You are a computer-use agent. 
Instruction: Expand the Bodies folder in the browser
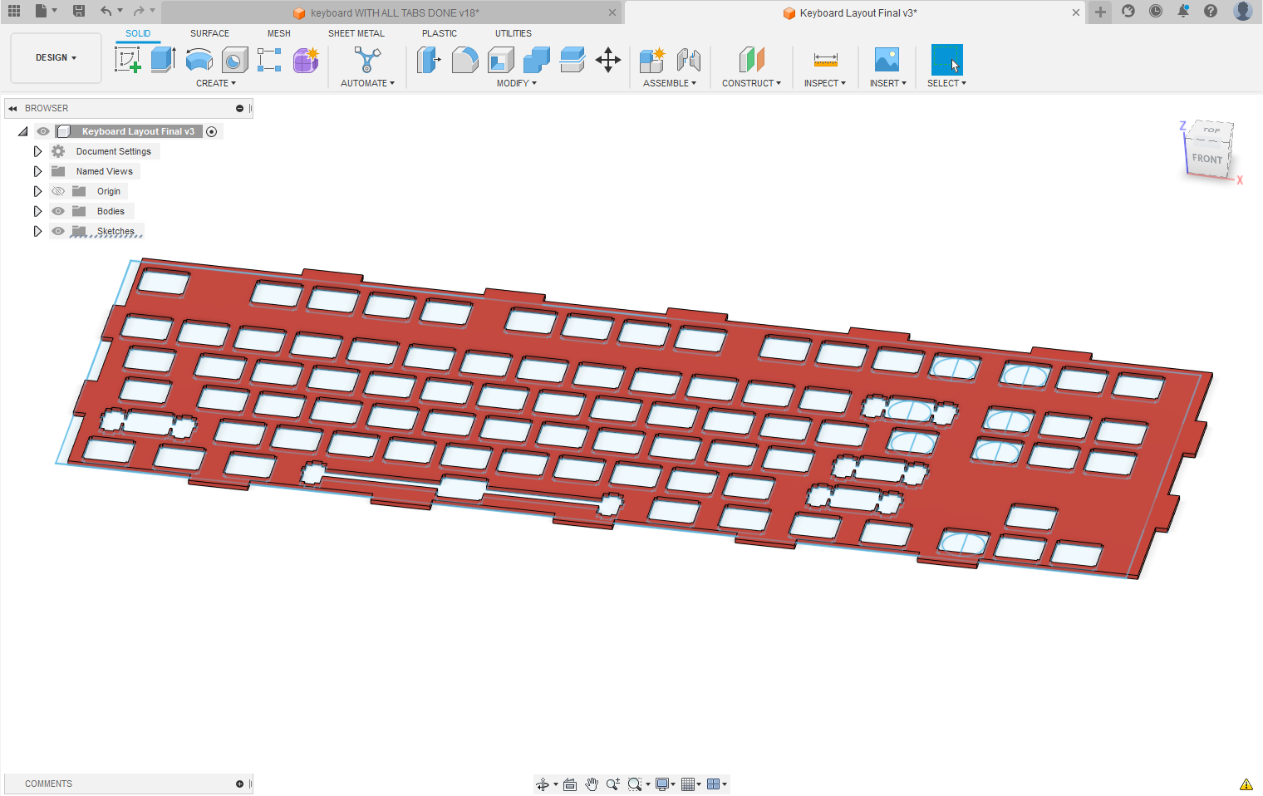point(37,210)
